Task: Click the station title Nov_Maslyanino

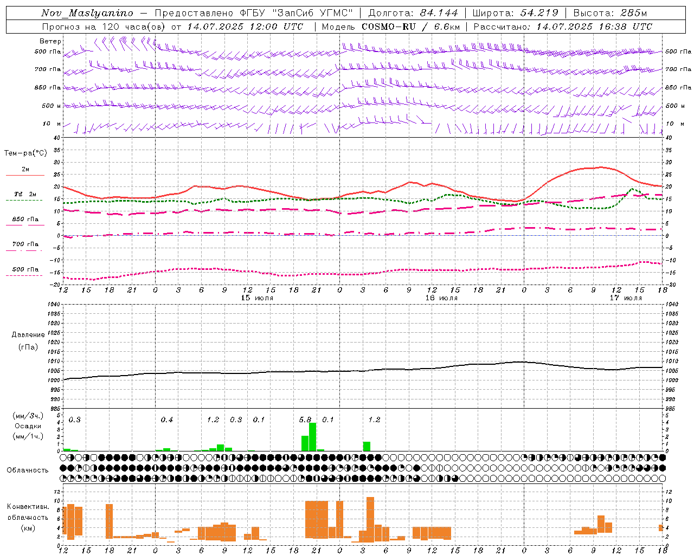Action: 87,13
